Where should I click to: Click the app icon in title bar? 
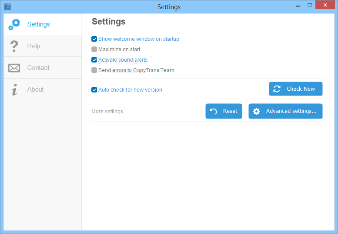pos(8,7)
